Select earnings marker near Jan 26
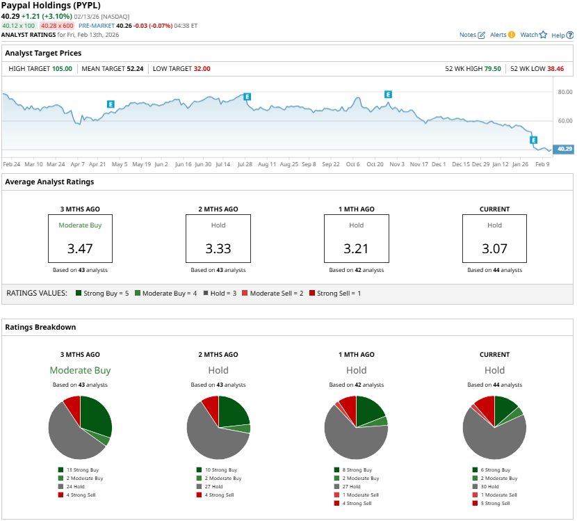Viewport: 577px width, 521px height. [x=534, y=140]
